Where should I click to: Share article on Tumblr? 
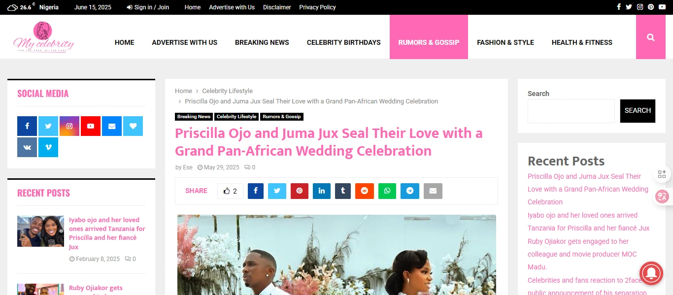point(343,191)
